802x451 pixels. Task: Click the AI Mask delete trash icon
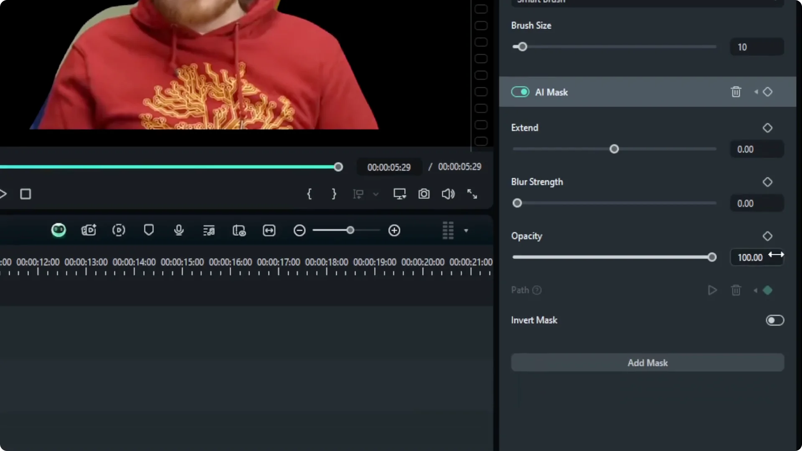(x=736, y=92)
